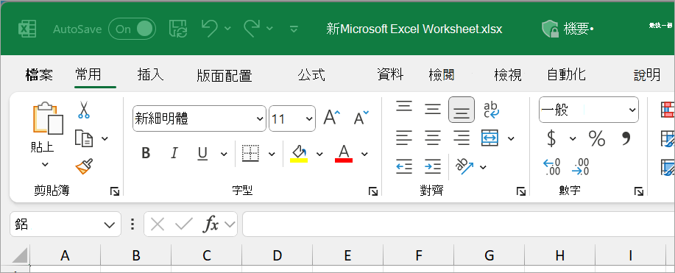Image resolution: width=675 pixels, height=273 pixels.
Task: Align text left
Action: tap(404, 138)
